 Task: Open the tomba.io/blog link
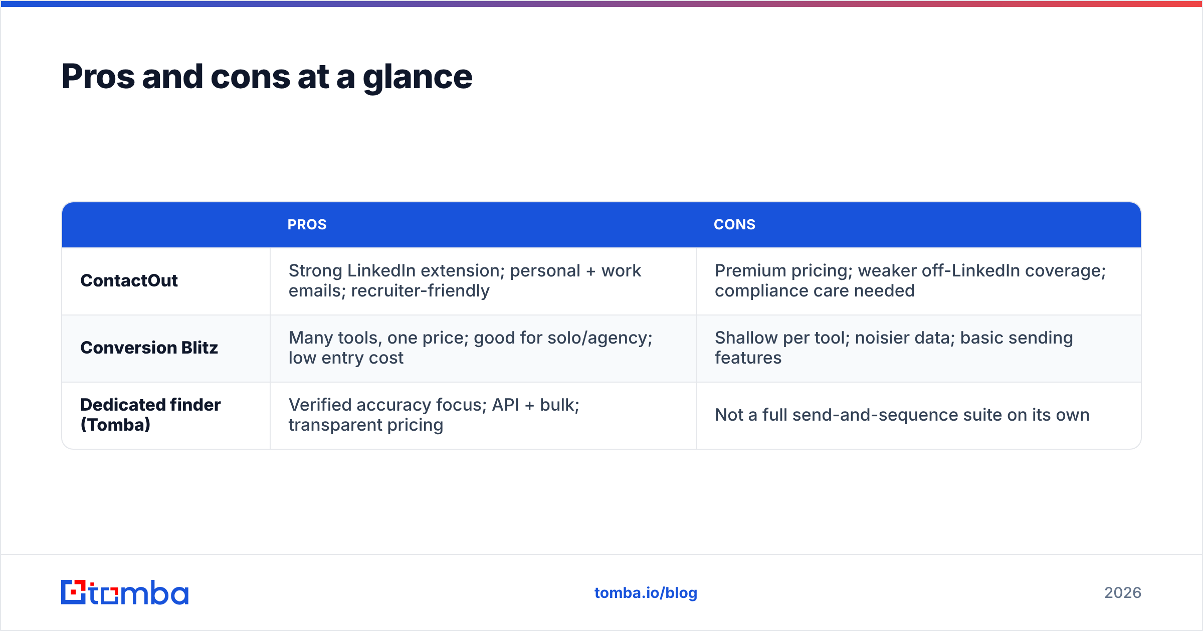click(646, 593)
